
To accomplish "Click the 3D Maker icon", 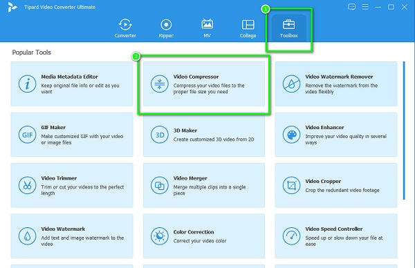I will click(x=160, y=135).
